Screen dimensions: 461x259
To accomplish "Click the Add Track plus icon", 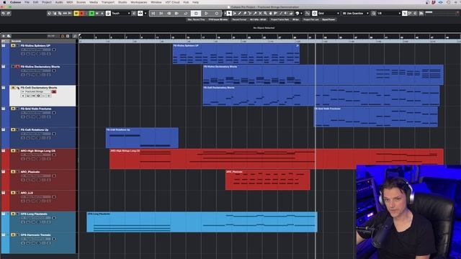I will pyautogui.click(x=4, y=36).
